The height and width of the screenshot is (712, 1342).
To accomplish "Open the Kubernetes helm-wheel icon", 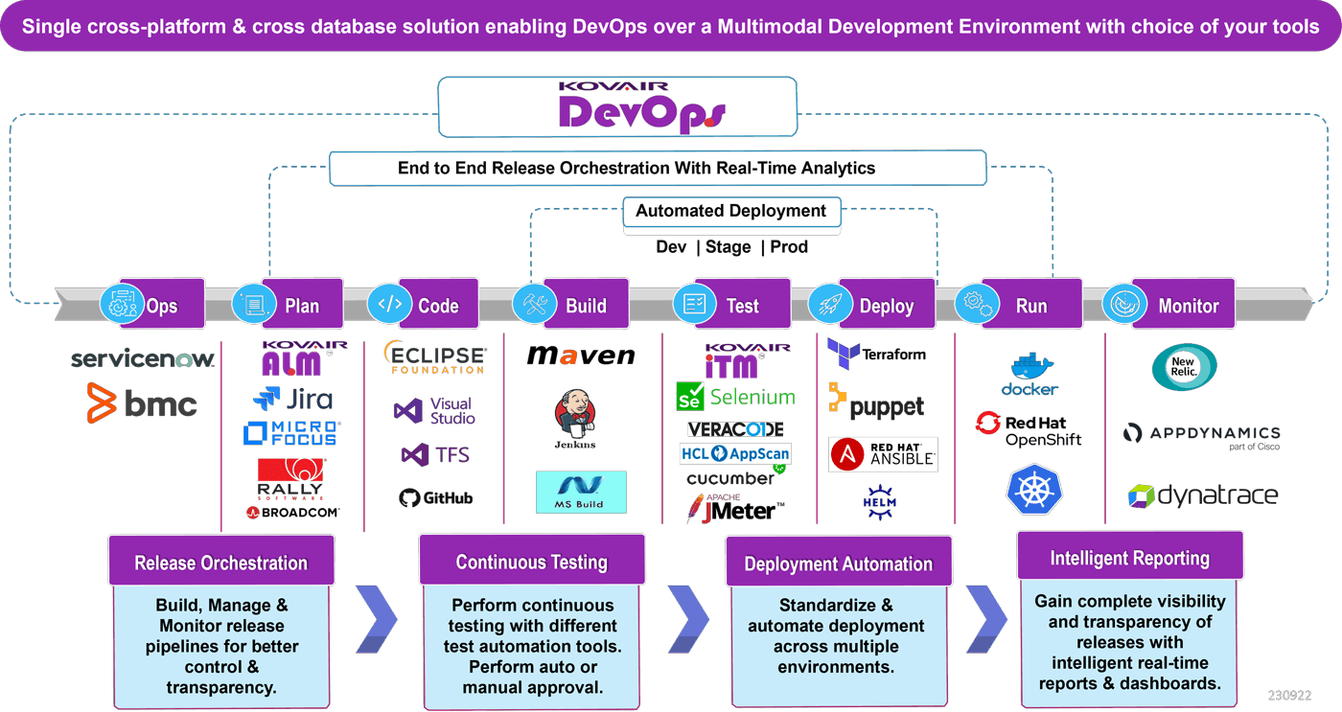I will coord(1034,490).
